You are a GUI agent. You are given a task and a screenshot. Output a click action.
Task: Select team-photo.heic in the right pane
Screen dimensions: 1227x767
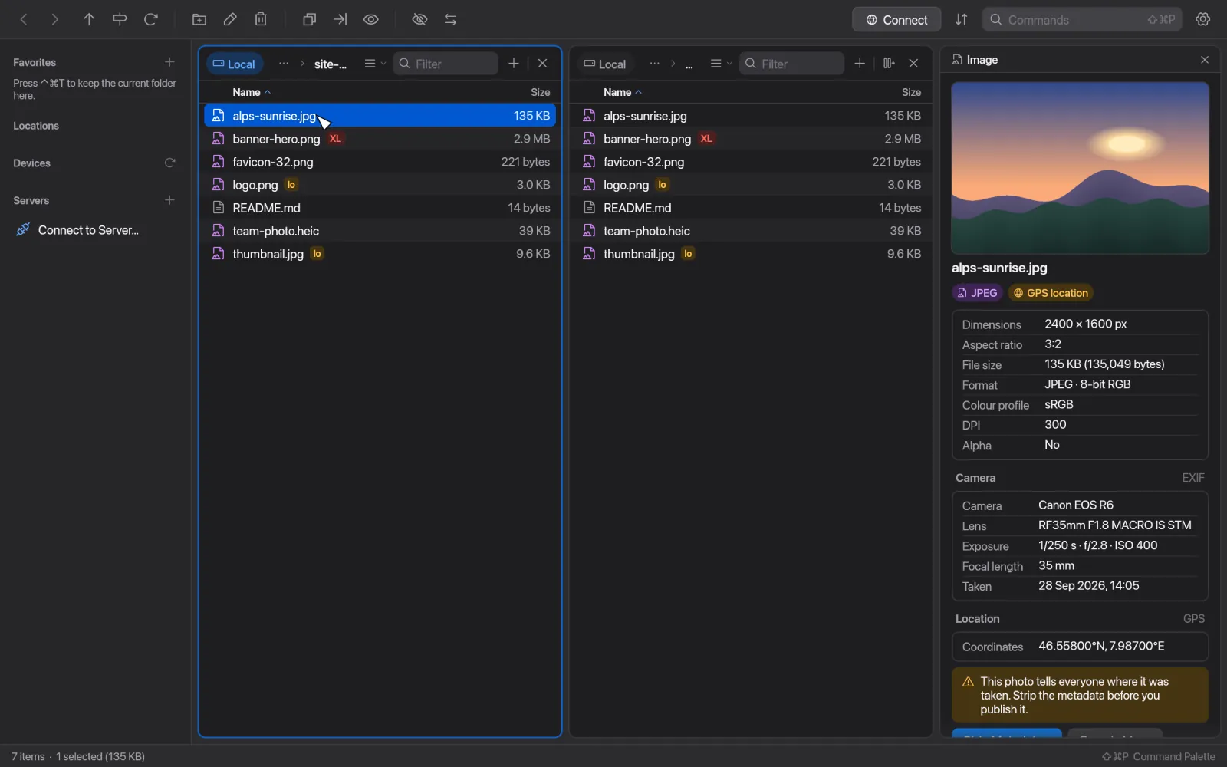click(752, 231)
